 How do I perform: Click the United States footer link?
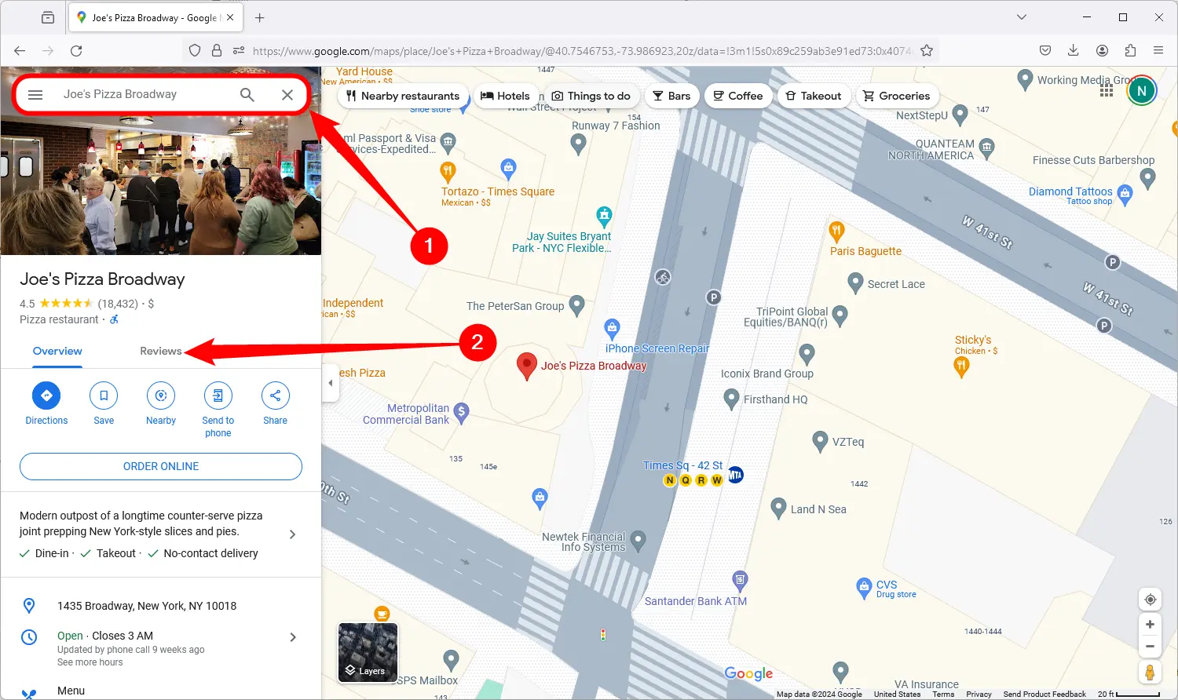(x=897, y=695)
